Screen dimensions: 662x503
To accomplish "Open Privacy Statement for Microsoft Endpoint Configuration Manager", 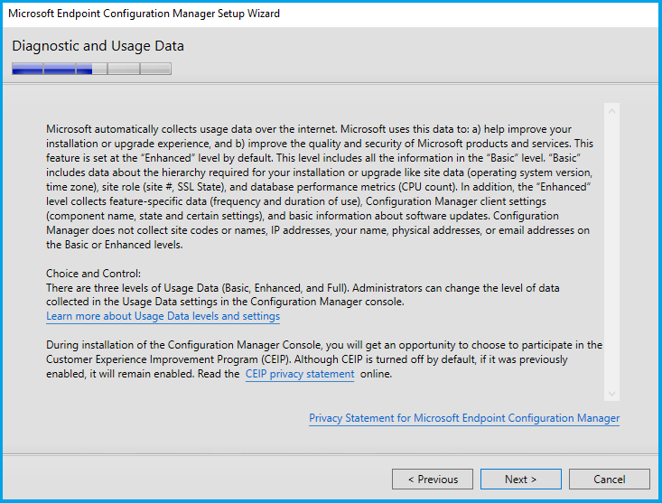I will [464, 418].
